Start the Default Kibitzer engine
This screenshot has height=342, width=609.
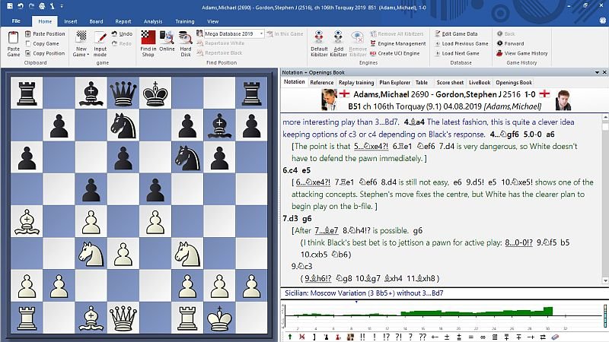click(319, 43)
